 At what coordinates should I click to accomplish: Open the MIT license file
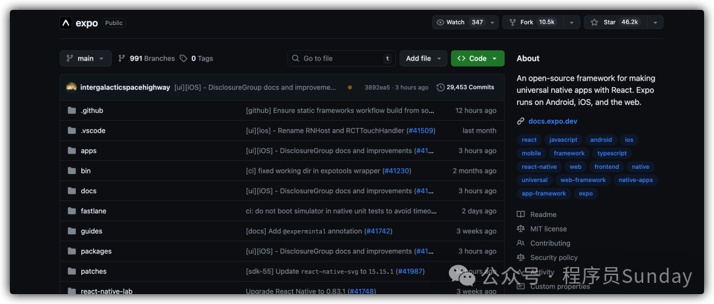[x=548, y=229]
